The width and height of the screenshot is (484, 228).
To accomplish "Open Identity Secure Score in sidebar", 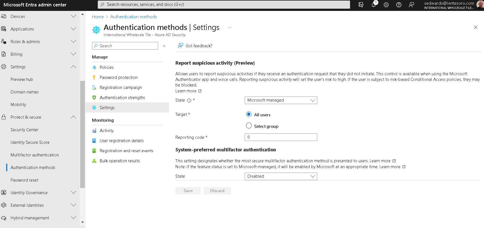I will point(30,142).
